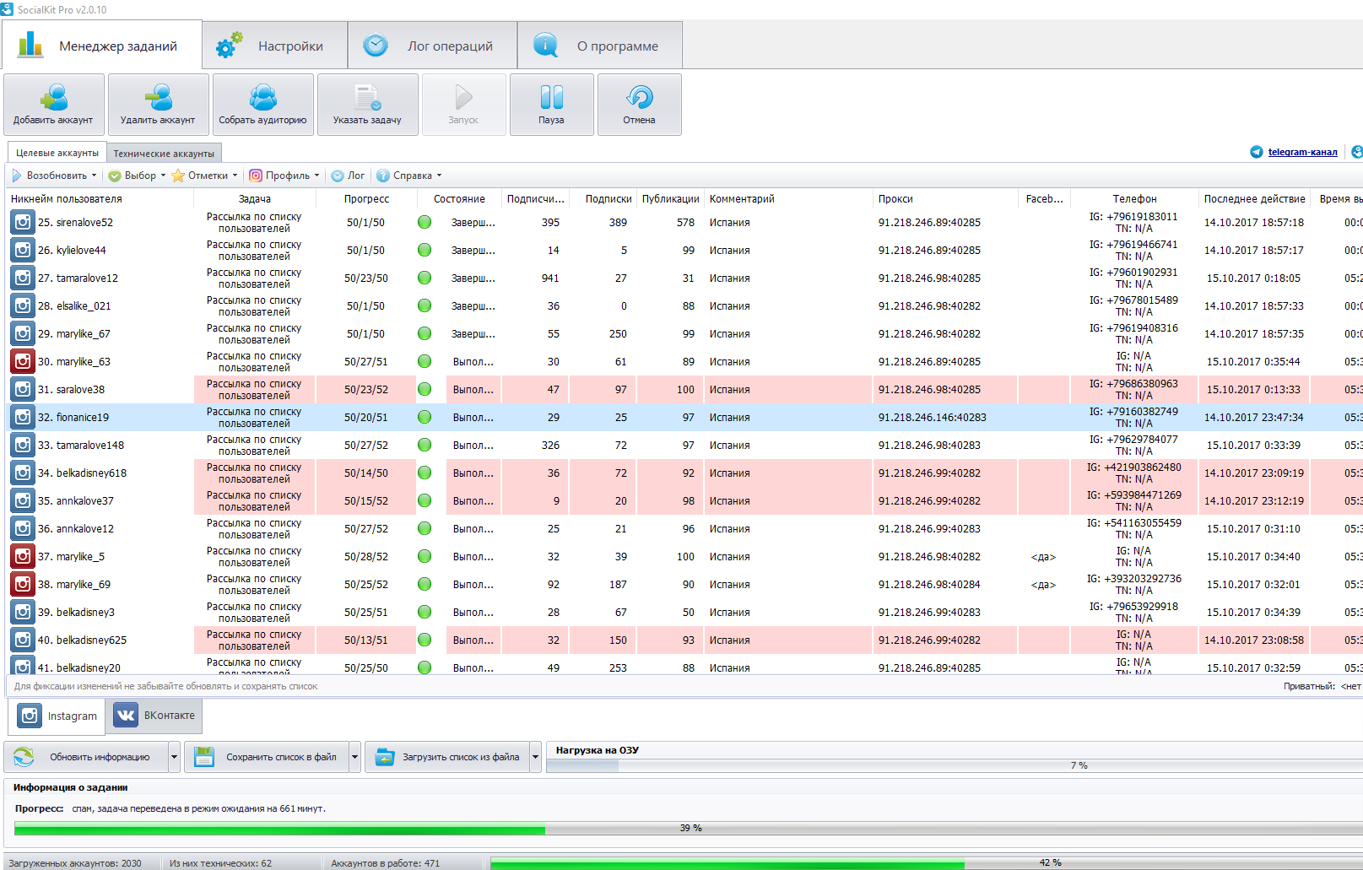This screenshot has height=870, width=1363.
Task: Click the Последнее действие column header
Action: coord(1255,199)
